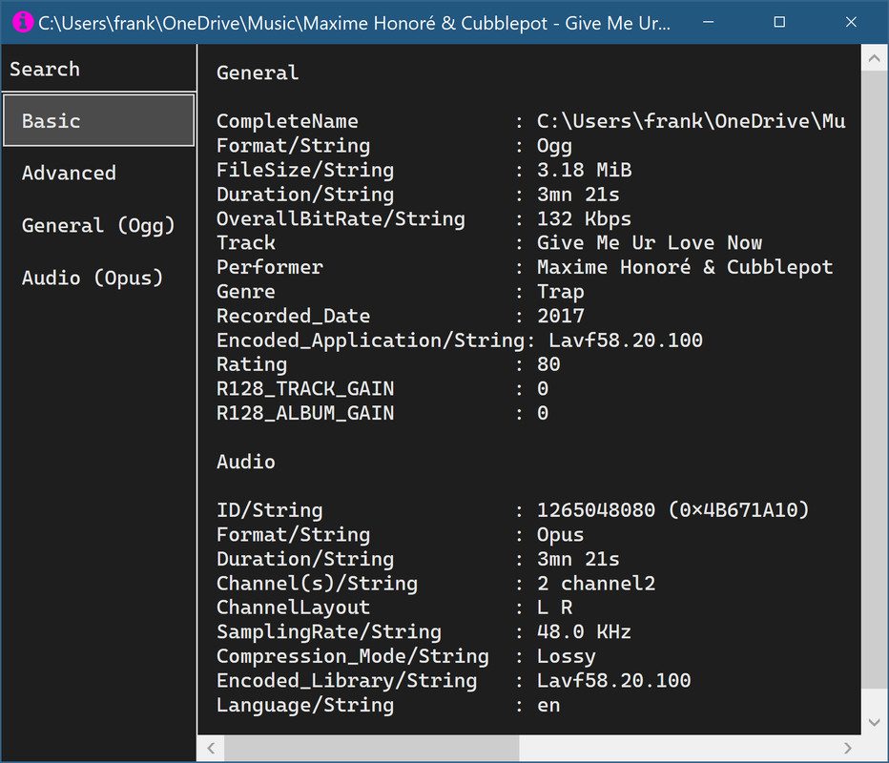Click the ID value '1265048080 (0x4B671A10)'
Viewport: 889px width, 763px height.
click(673, 510)
